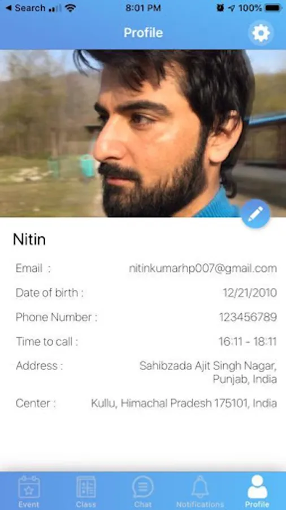Screen dimensions: 286x510
Task: Tap the battery indicator in status bar
Action: click(272, 8)
